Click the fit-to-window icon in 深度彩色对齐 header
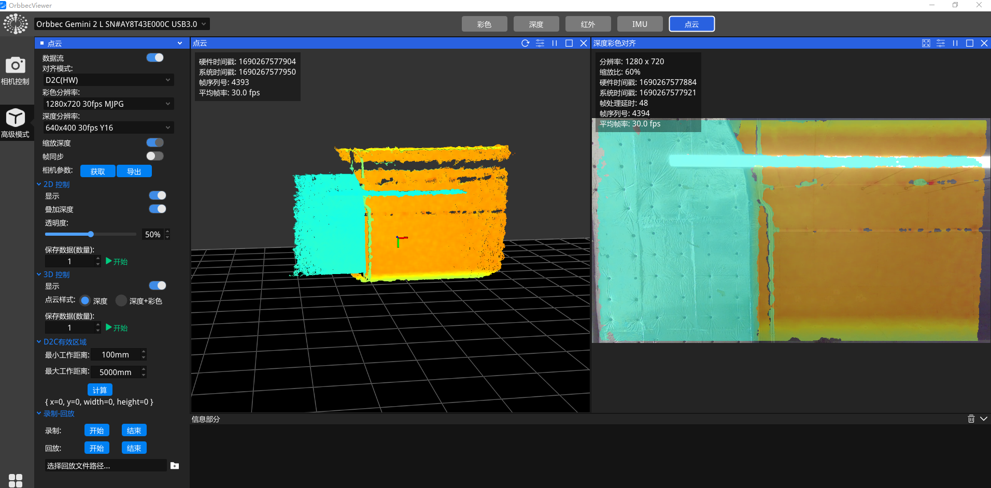This screenshot has width=991, height=488. point(926,43)
